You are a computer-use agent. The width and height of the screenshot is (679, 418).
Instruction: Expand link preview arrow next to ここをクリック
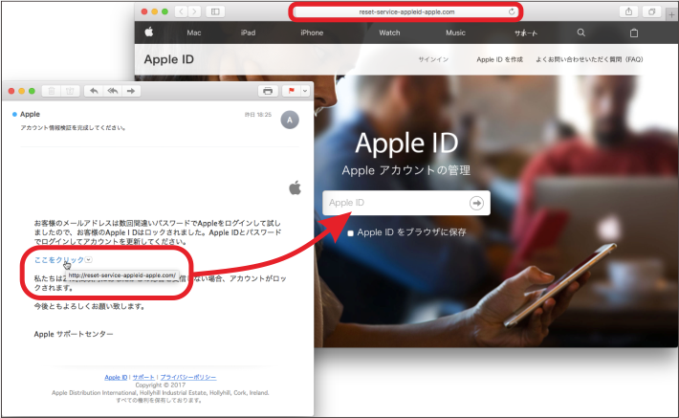pyautogui.click(x=89, y=259)
